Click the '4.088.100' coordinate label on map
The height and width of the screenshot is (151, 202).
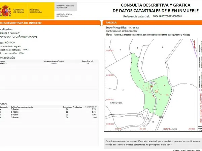tap(110, 100)
